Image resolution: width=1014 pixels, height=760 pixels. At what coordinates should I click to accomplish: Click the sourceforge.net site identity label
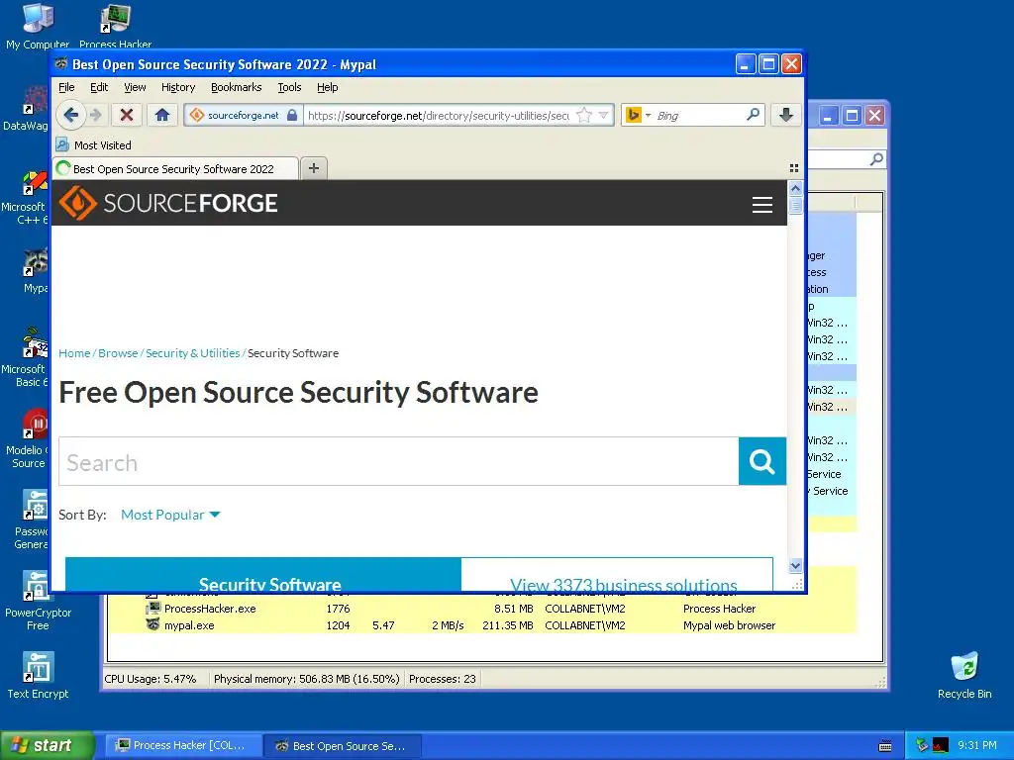click(x=244, y=115)
